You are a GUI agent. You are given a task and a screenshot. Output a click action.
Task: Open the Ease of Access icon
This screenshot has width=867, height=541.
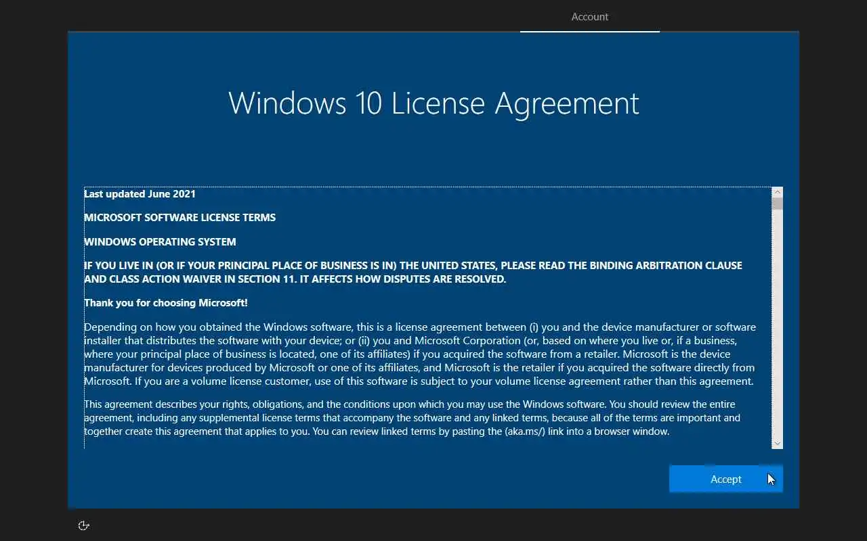pyautogui.click(x=84, y=525)
